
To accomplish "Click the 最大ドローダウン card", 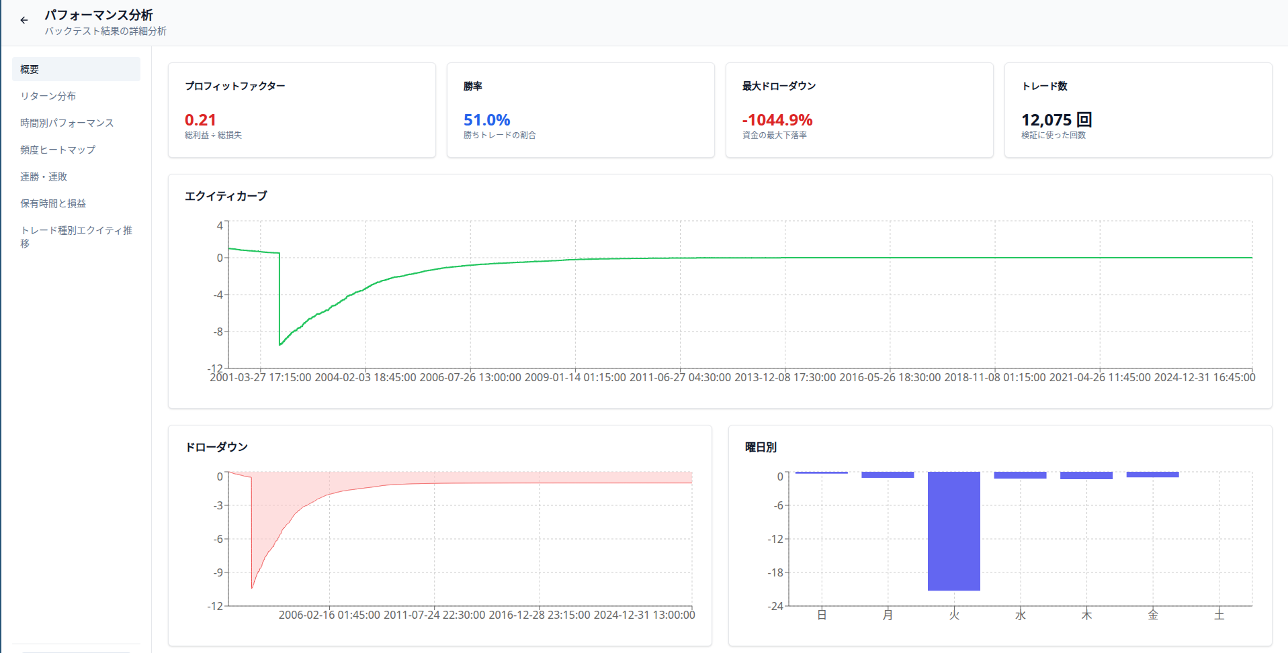I will (x=859, y=110).
